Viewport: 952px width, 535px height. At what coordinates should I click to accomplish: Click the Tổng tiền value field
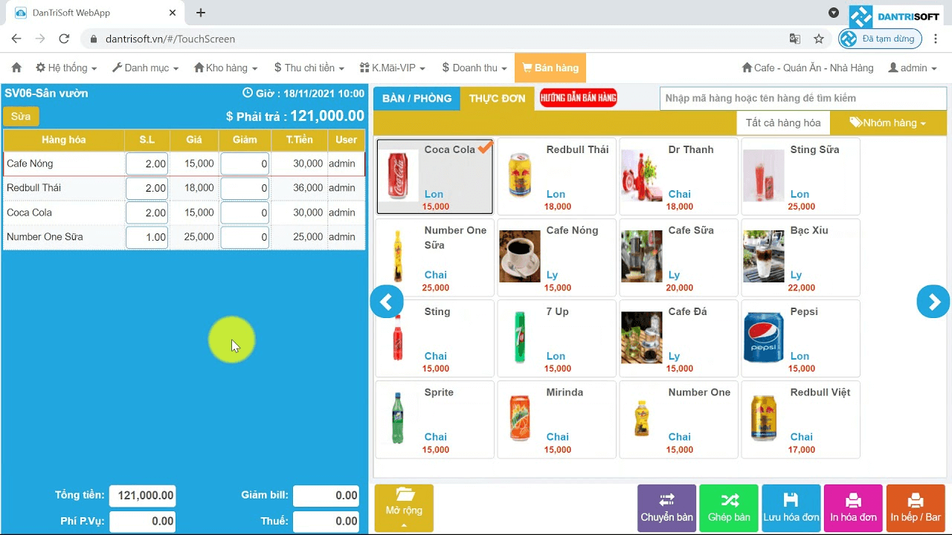pyautogui.click(x=143, y=496)
